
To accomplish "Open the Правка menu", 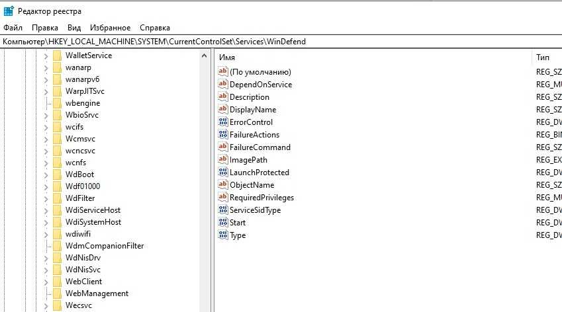I will (45, 28).
